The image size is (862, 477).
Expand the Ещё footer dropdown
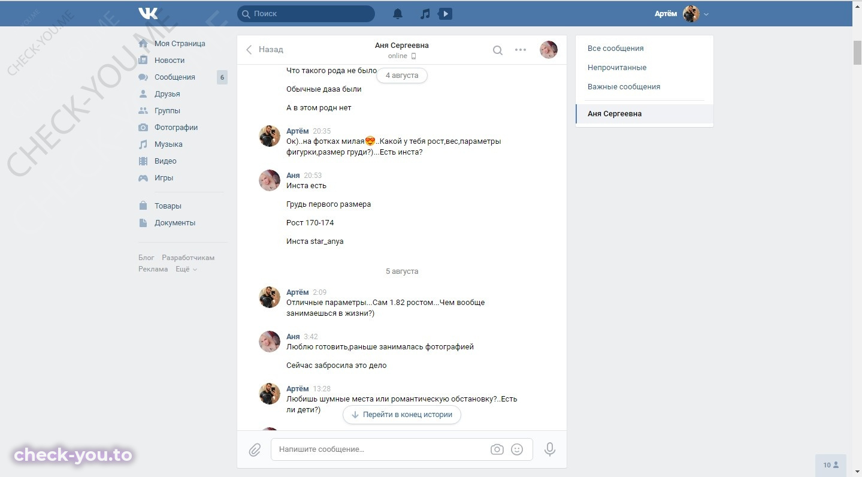[x=186, y=270]
